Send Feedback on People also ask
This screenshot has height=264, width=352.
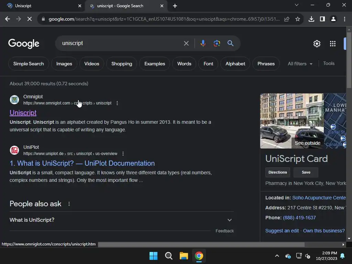(x=224, y=231)
